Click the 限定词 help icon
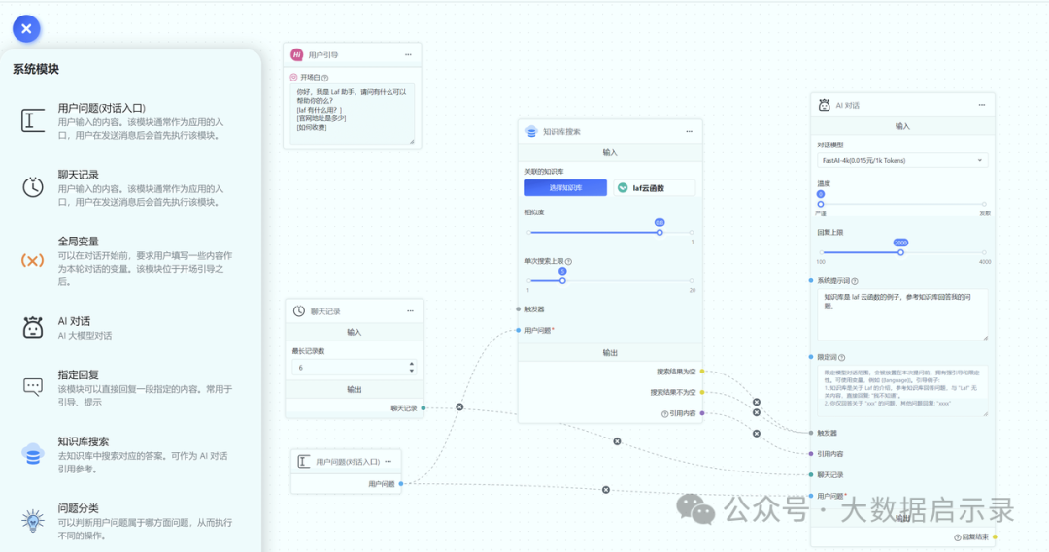The width and height of the screenshot is (1049, 552). coord(841,358)
